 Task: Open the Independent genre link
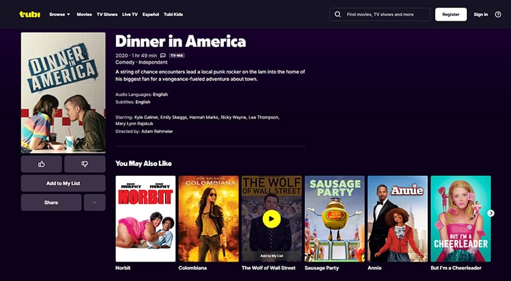153,62
